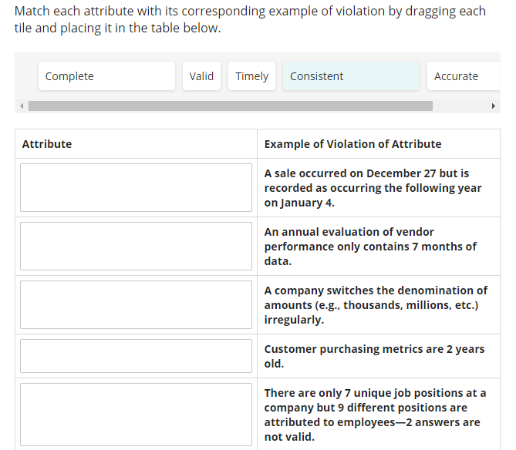Click the attribute box for December 27 sale
The image size is (516, 450).
click(136, 187)
